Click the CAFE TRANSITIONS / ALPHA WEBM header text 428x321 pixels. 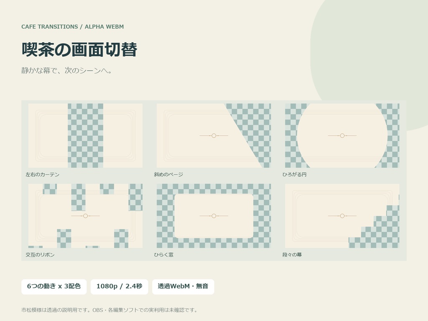pyautogui.click(x=73, y=27)
